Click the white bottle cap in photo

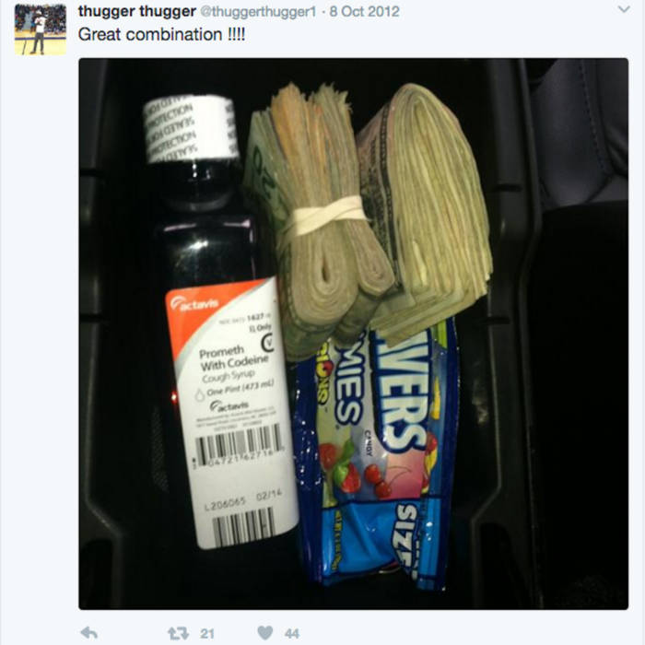pyautogui.click(x=191, y=128)
